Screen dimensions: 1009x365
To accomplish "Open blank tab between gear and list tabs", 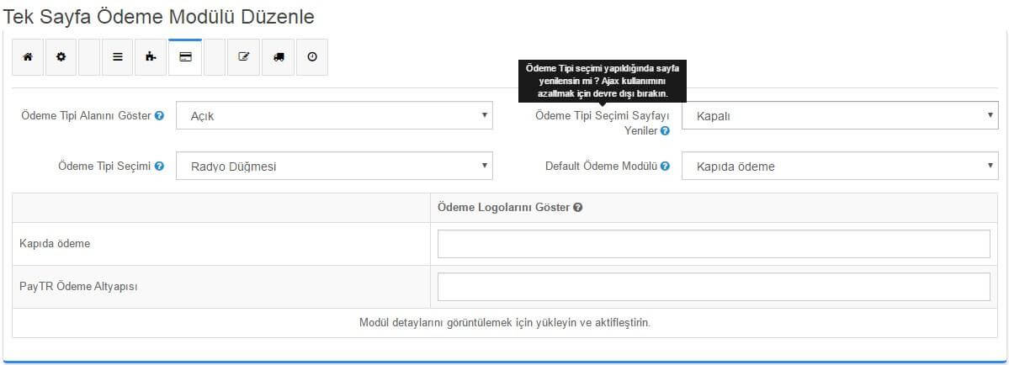I will pos(89,57).
